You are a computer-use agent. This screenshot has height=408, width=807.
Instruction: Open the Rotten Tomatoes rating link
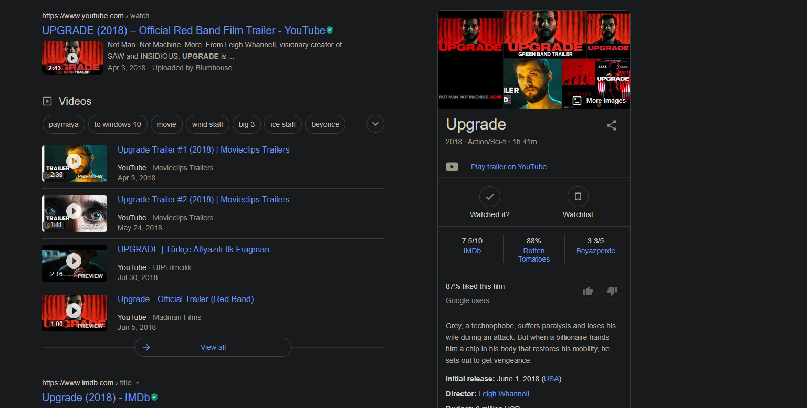(x=534, y=255)
